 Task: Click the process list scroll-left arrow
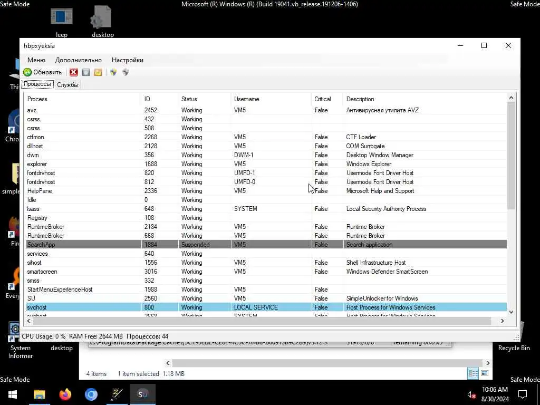tap(29, 321)
